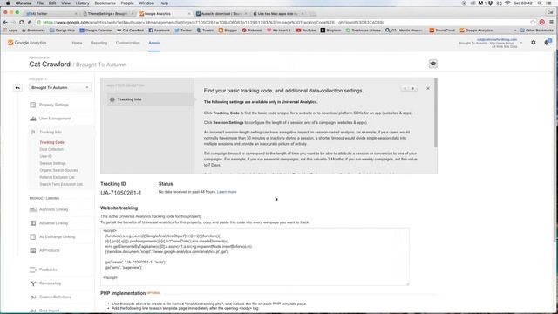The height and width of the screenshot is (314, 558).
Task: Open Postbacks in the sidebar
Action: 48,270
